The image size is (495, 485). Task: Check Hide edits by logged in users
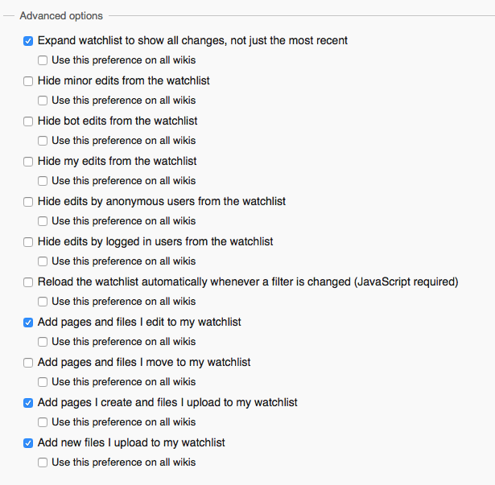28,242
